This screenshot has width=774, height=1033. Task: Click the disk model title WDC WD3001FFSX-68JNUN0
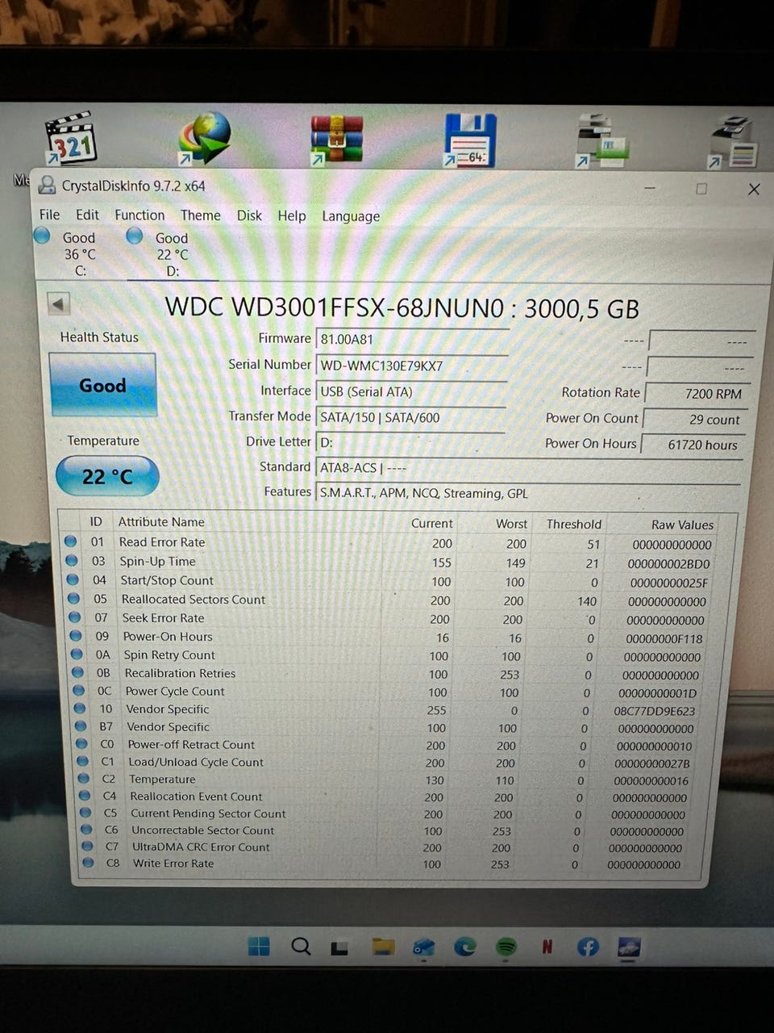pyautogui.click(x=335, y=307)
